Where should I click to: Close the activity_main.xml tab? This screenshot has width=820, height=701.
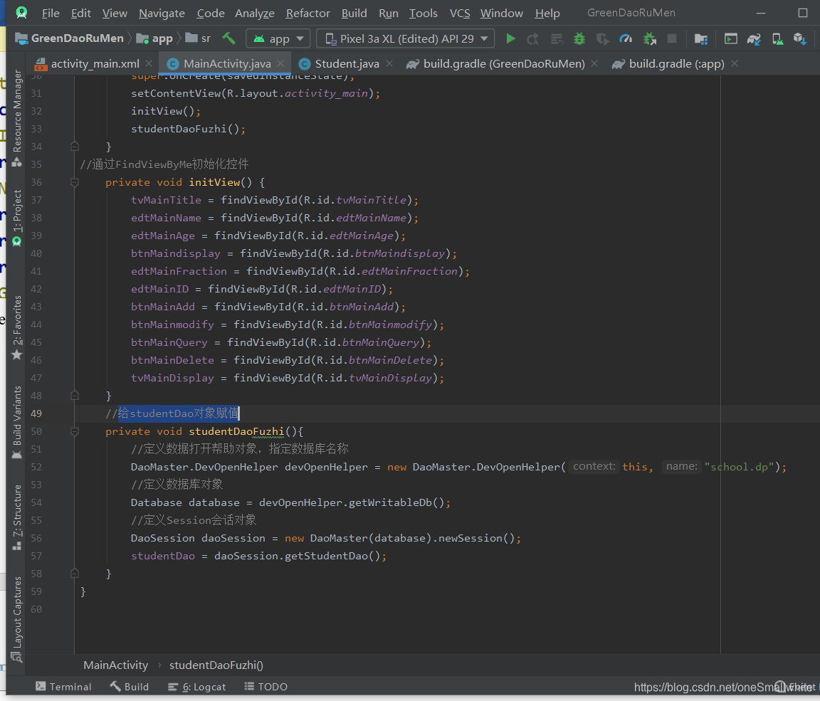point(149,63)
